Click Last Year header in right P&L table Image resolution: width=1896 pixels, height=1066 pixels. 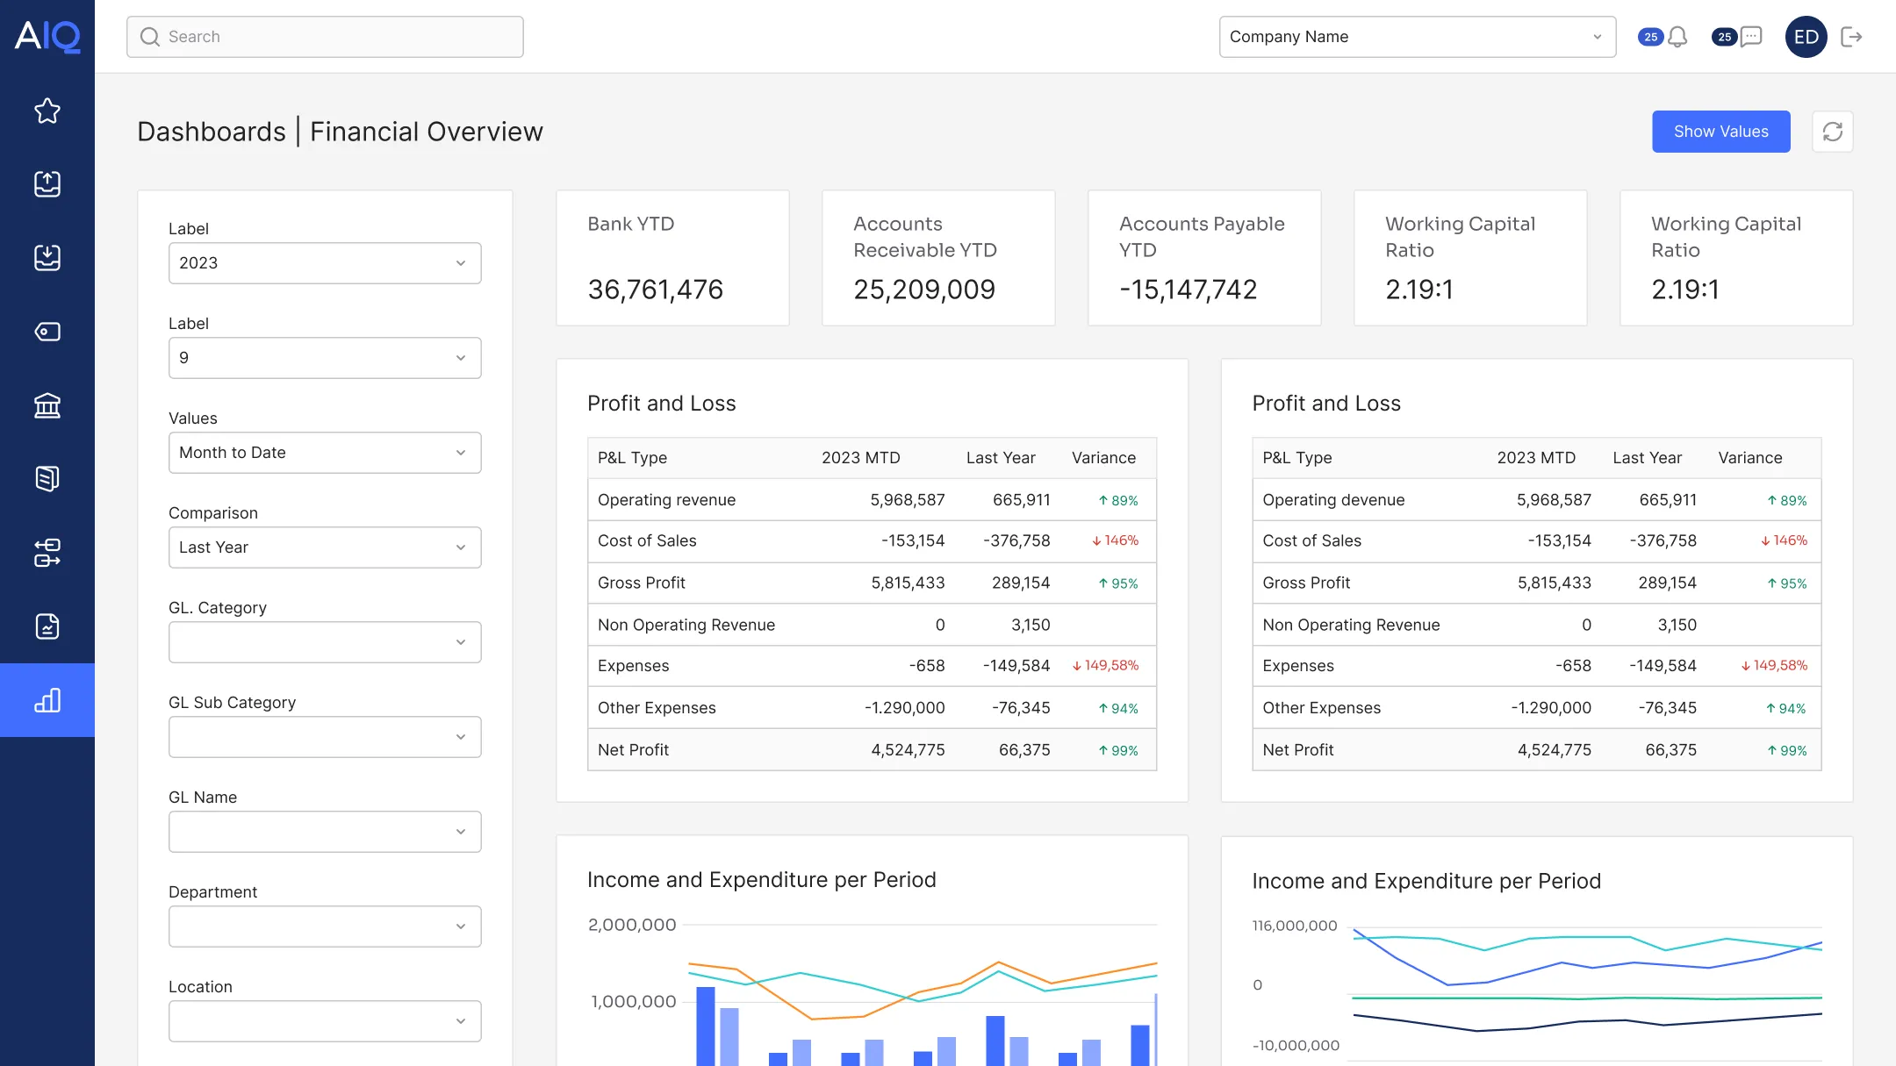[1647, 458]
